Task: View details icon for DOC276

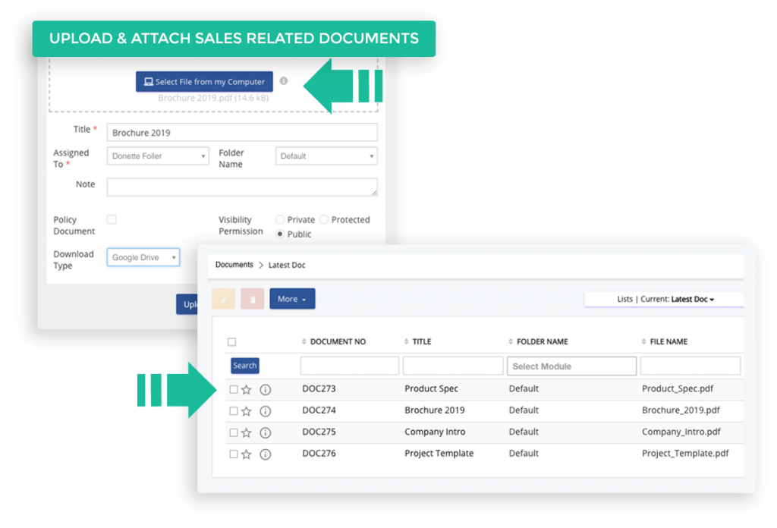Action: 263,454
